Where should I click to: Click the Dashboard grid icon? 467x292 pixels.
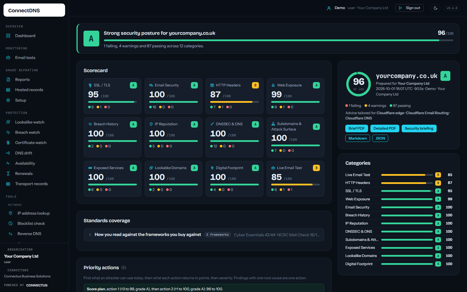coord(8,36)
